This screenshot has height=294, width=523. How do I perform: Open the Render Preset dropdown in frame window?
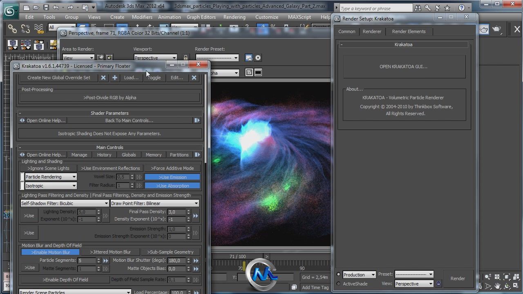click(x=217, y=58)
